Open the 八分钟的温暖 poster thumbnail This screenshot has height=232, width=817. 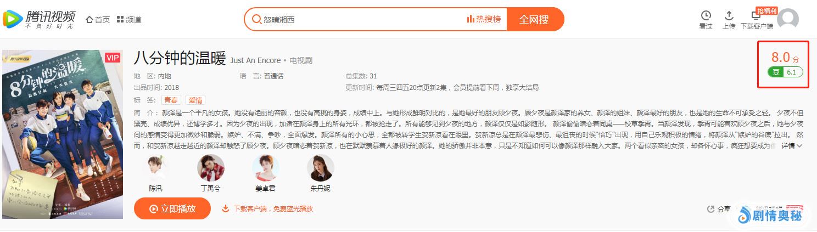point(63,134)
